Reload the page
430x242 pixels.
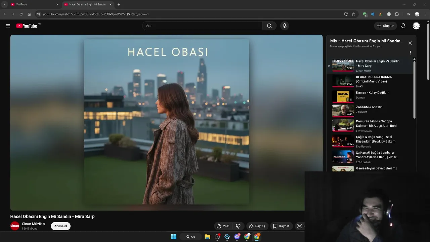point(21,14)
